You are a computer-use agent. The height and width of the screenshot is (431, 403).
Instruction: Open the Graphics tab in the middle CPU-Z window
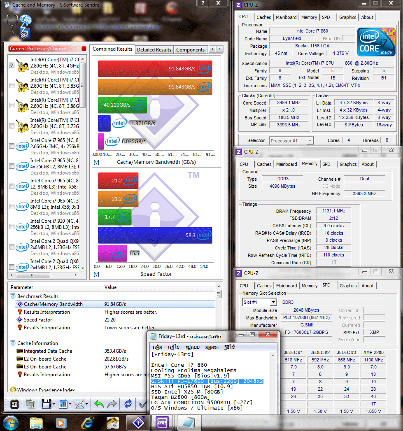click(x=348, y=164)
